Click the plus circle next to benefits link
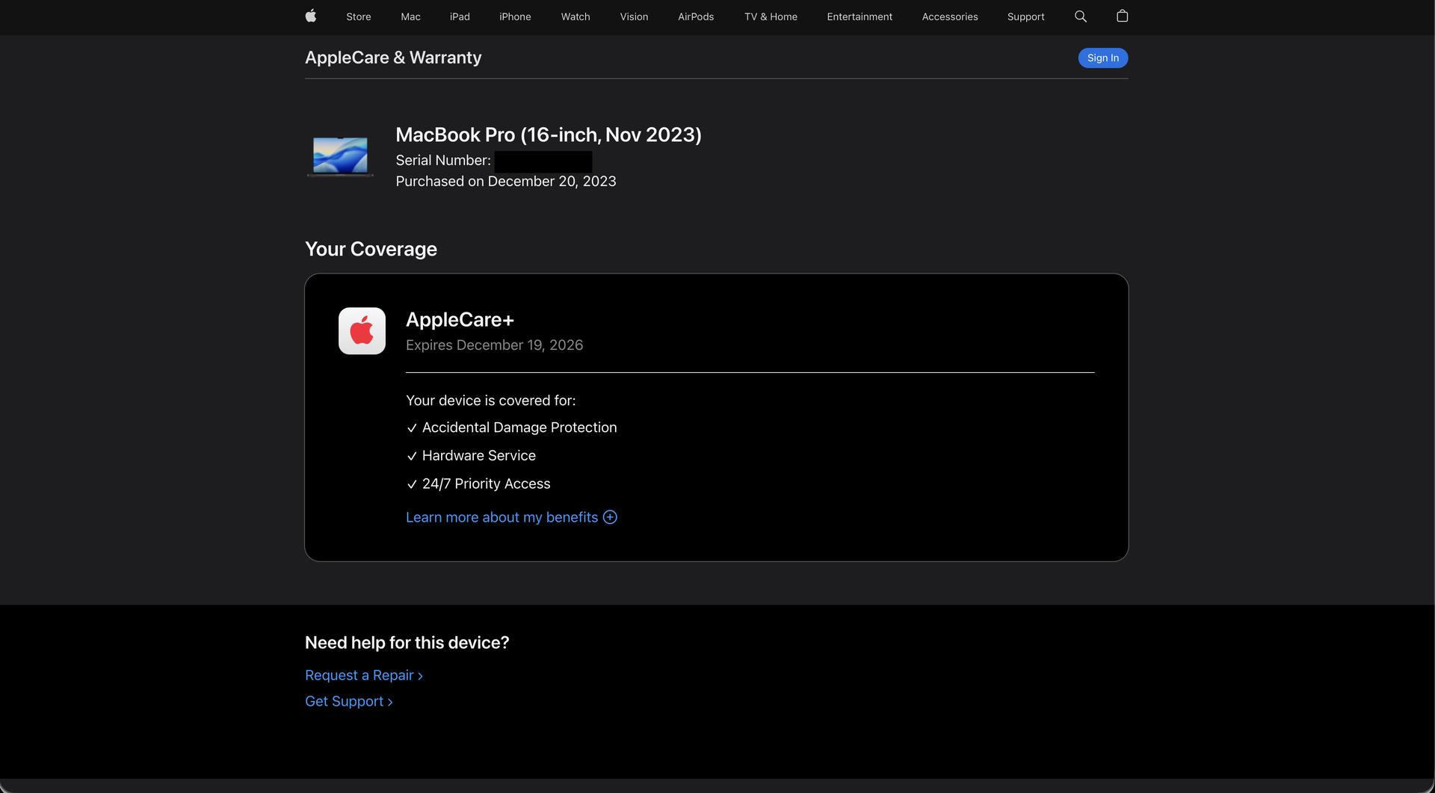Viewport: 1435px width, 793px height. pyautogui.click(x=610, y=517)
